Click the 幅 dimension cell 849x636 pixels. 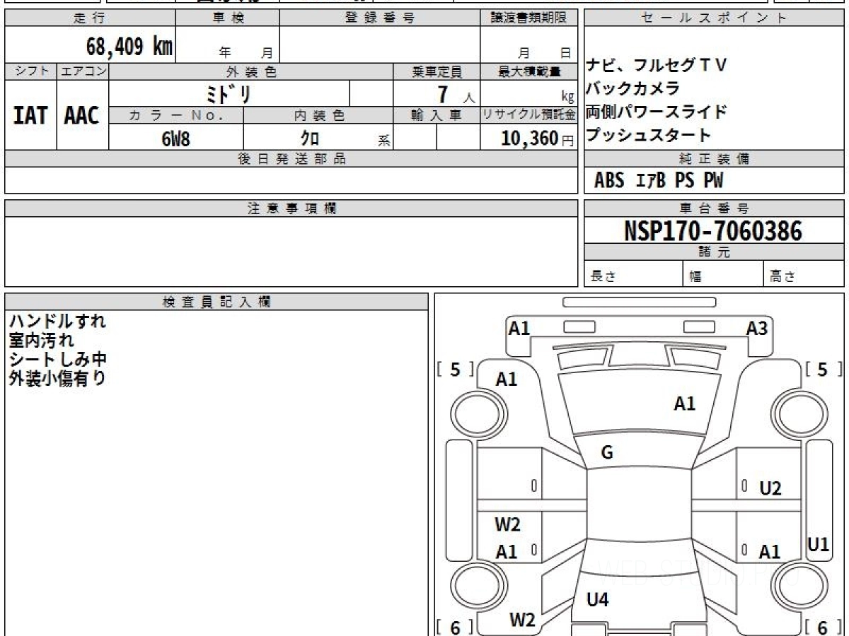coord(723,275)
